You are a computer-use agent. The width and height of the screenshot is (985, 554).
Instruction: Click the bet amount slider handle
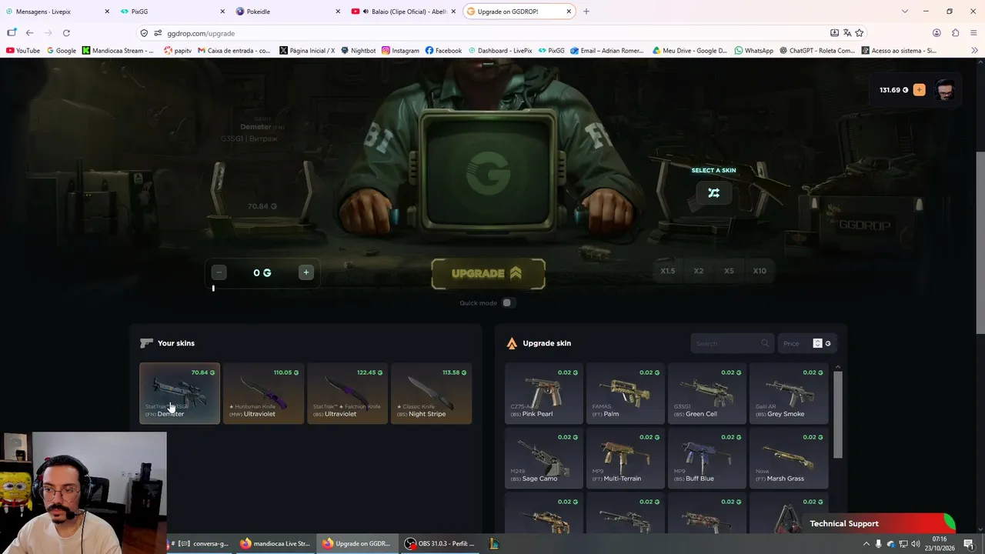(x=213, y=288)
